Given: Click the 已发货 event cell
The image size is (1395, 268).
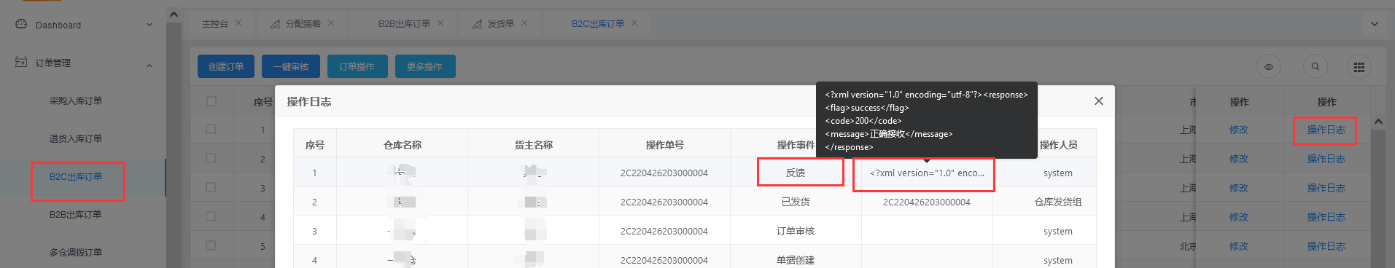Looking at the screenshot, I should (796, 202).
